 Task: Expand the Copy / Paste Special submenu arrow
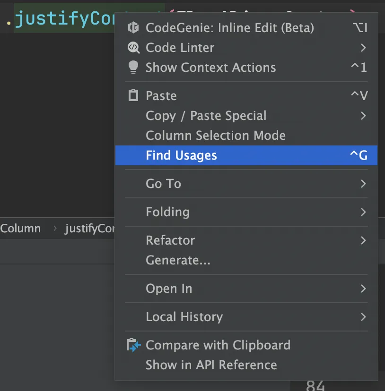363,115
